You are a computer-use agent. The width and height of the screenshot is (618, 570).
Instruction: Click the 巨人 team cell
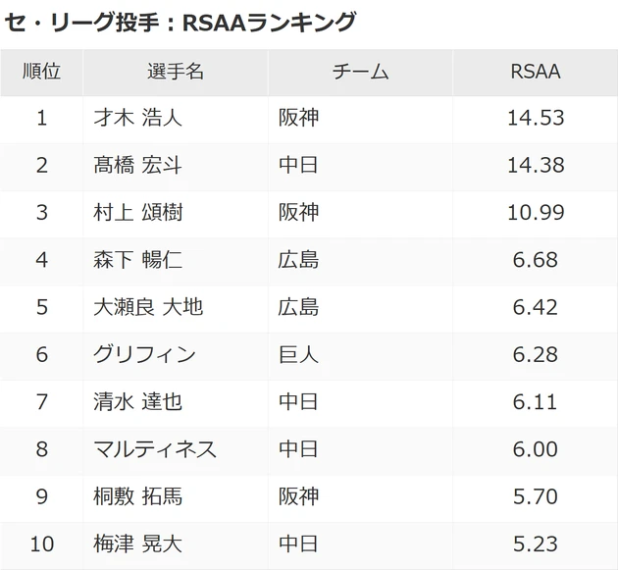pyautogui.click(x=299, y=354)
